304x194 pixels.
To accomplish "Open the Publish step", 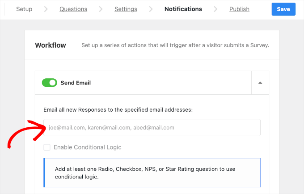I will pyautogui.click(x=239, y=9).
